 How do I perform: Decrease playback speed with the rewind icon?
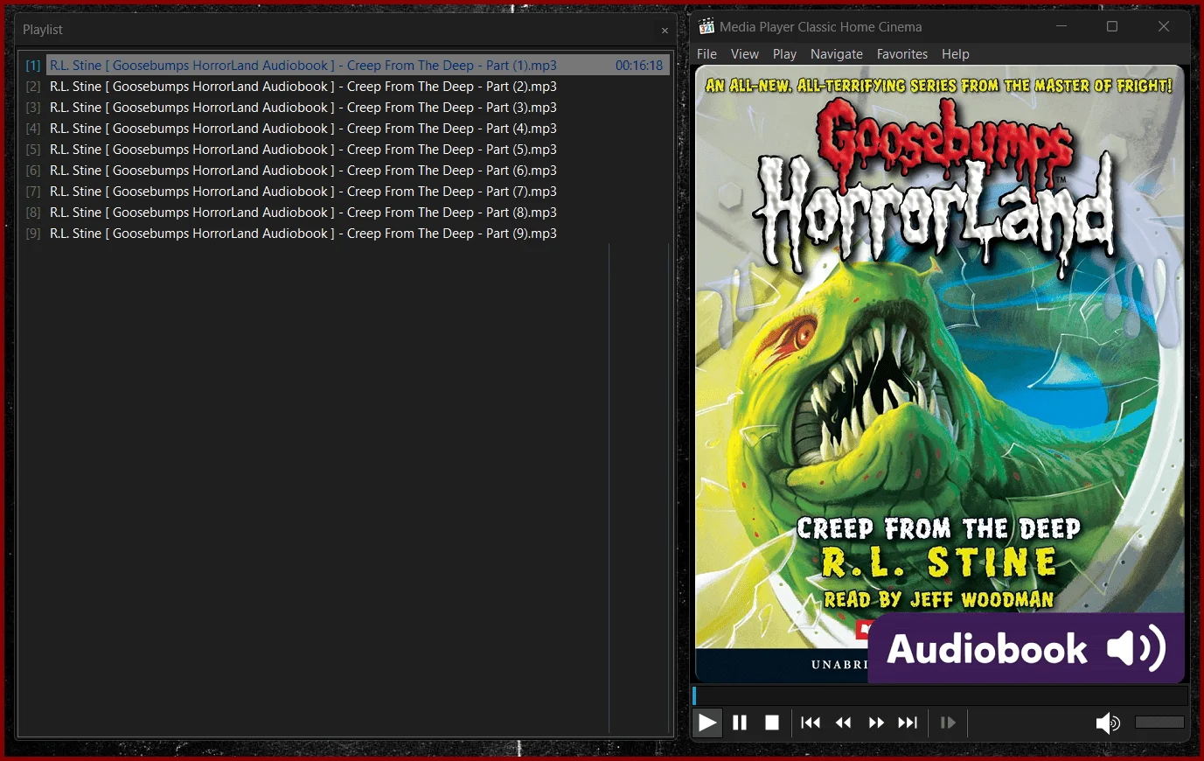click(844, 723)
